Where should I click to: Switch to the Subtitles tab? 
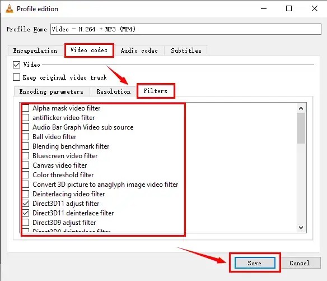pyautogui.click(x=186, y=50)
